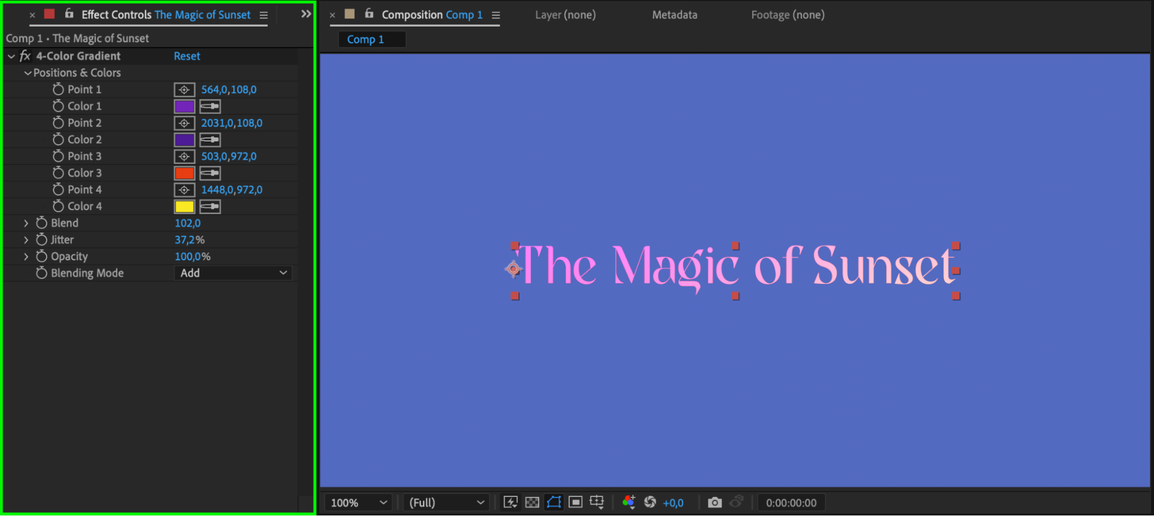The image size is (1154, 516).
Task: Click the Comp 1 breadcrumb button
Action: coord(365,39)
